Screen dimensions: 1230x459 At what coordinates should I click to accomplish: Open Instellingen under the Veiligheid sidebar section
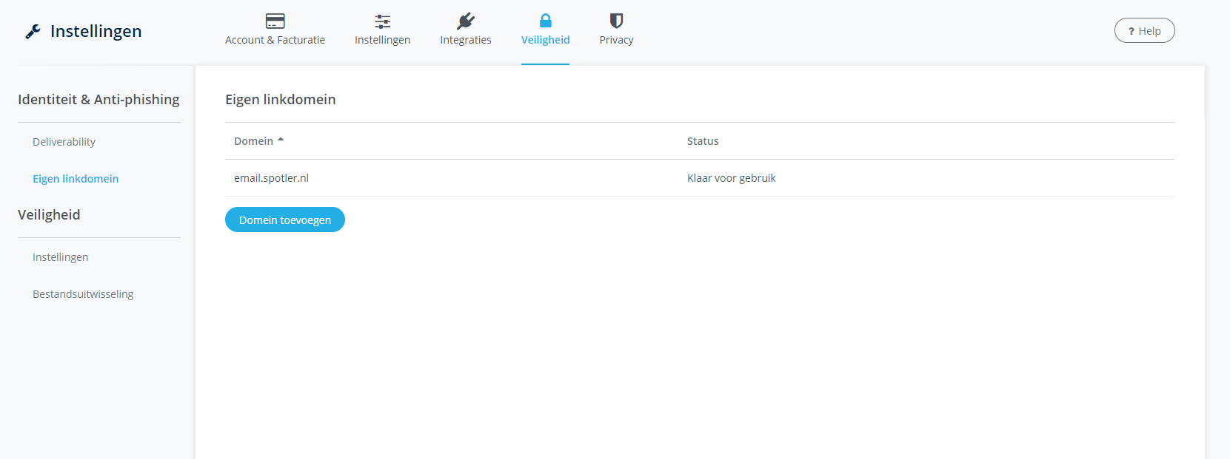pos(60,257)
